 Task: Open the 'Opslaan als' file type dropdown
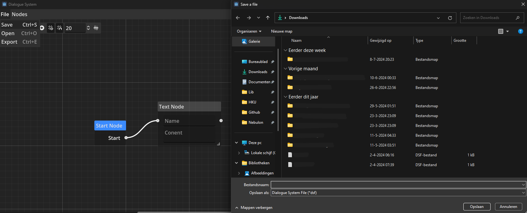tap(398, 193)
